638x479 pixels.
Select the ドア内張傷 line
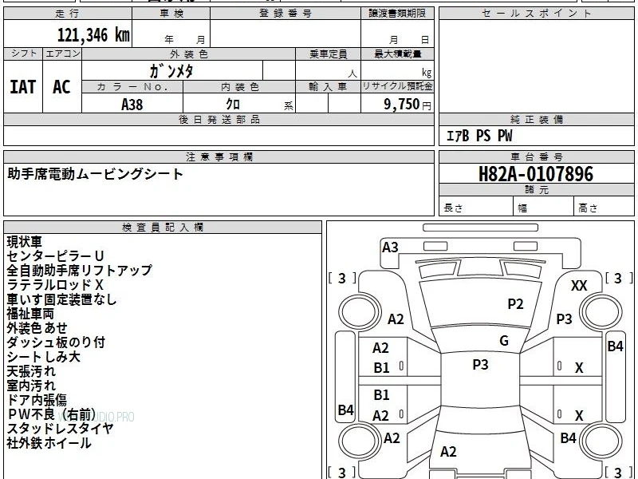point(37,400)
